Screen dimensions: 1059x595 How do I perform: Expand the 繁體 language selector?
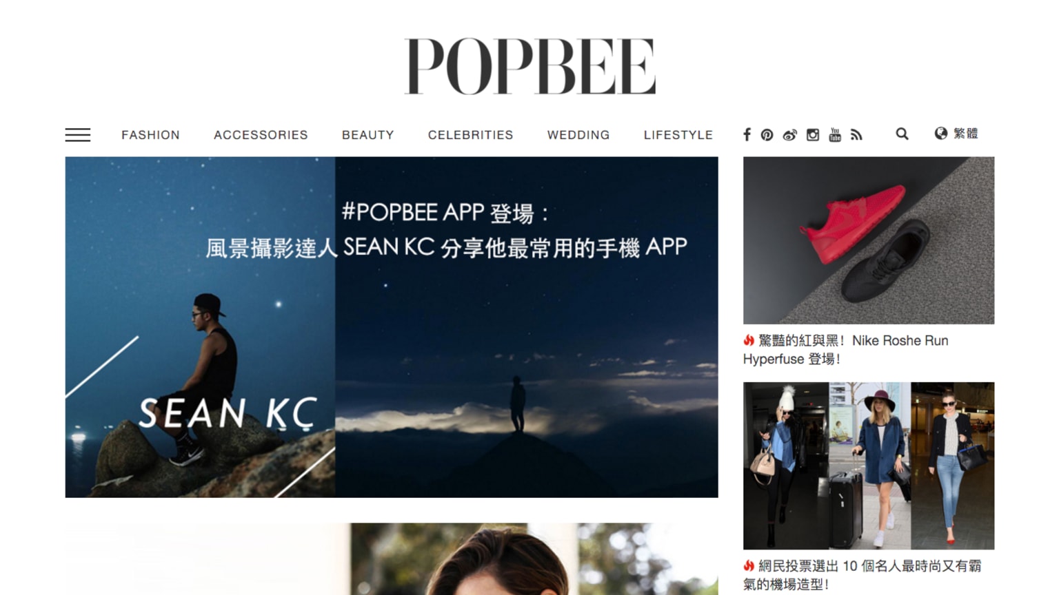point(956,134)
